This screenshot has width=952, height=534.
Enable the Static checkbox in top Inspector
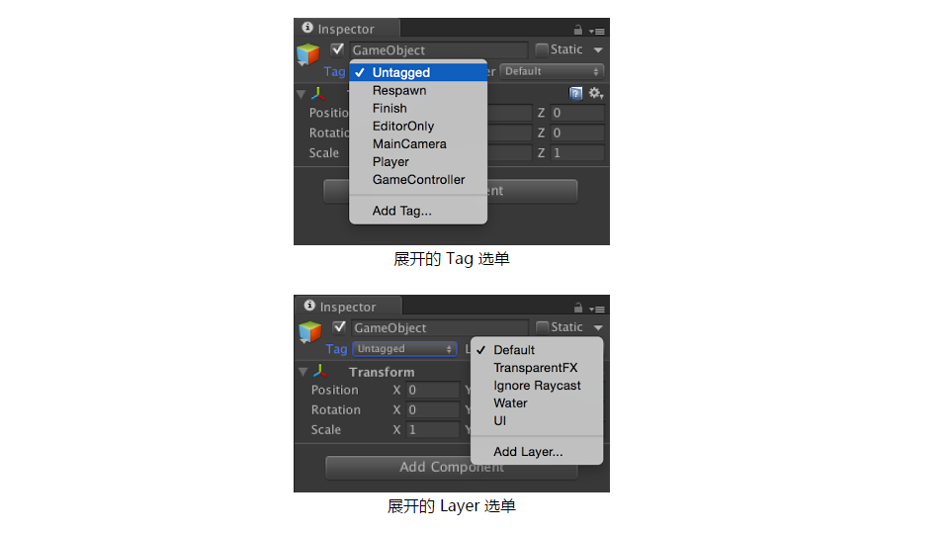pyautogui.click(x=542, y=49)
